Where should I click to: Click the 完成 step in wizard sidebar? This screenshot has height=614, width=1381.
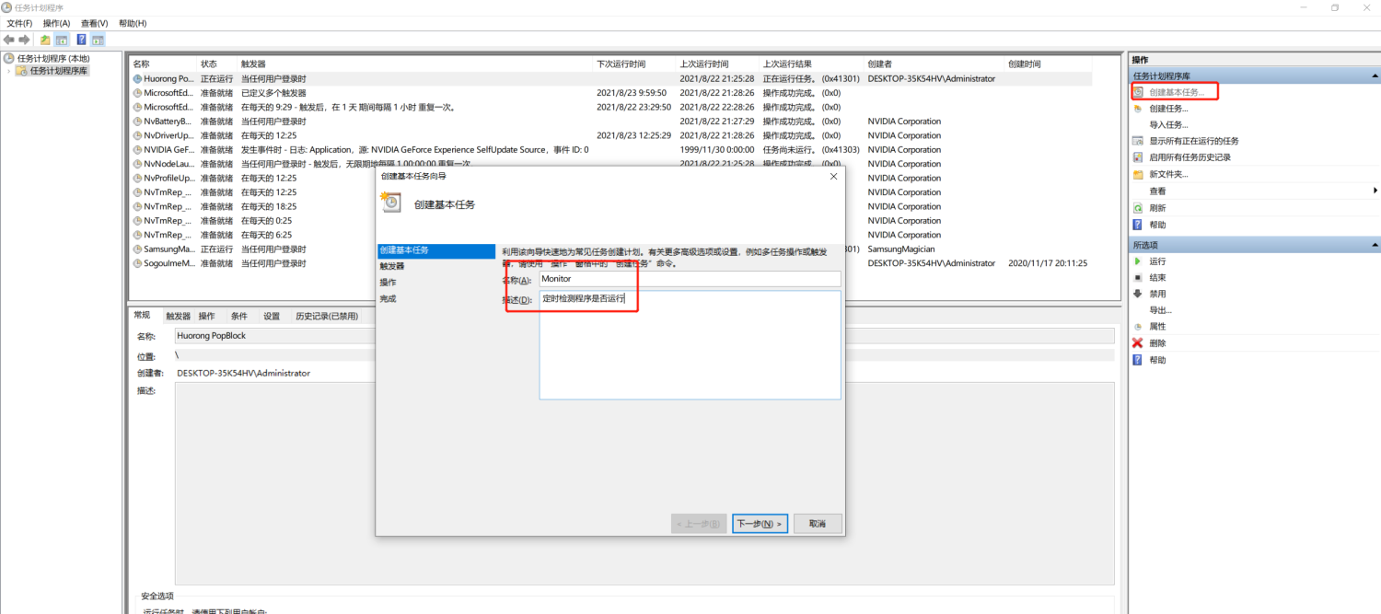coord(388,299)
